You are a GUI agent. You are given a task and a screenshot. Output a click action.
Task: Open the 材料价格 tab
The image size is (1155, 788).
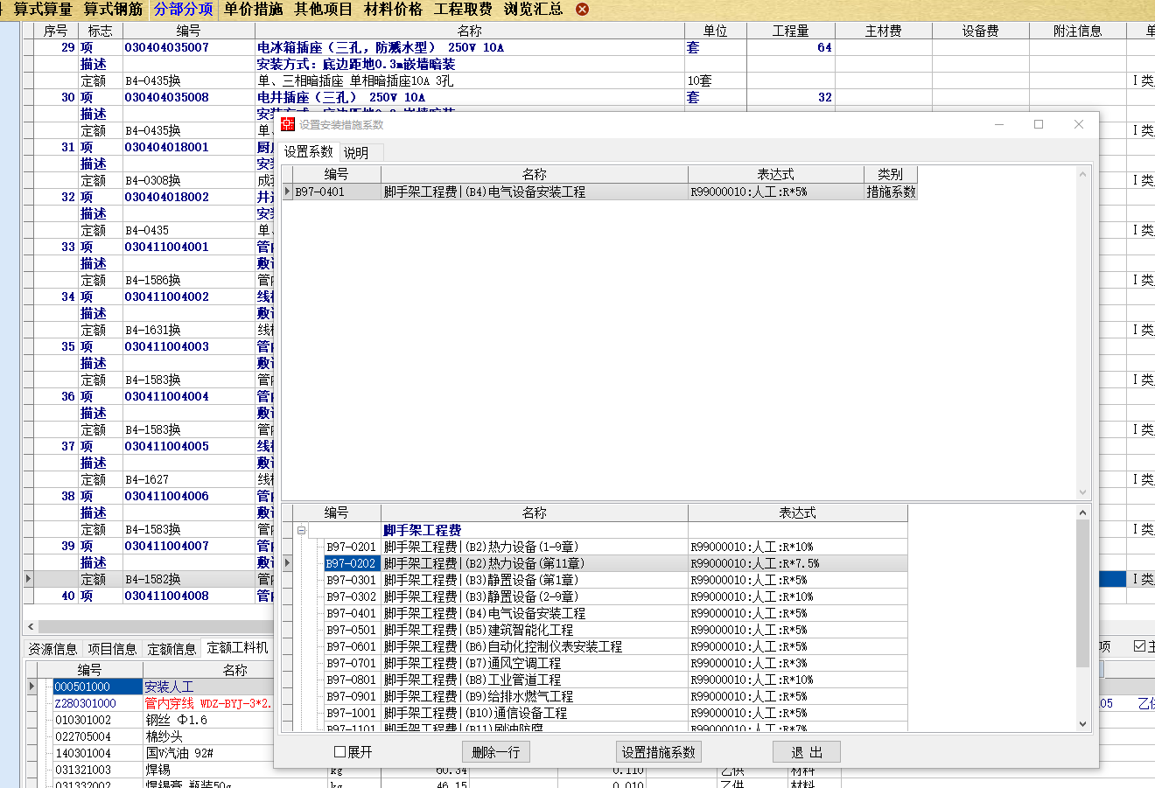(394, 10)
